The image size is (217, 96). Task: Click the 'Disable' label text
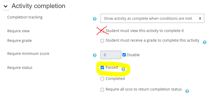tap(133, 55)
